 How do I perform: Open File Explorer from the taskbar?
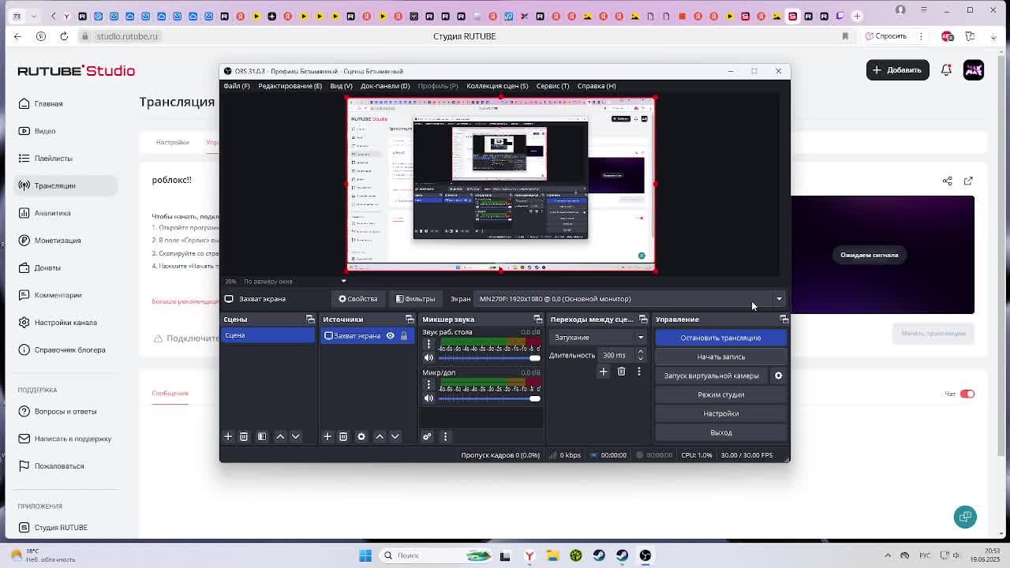pos(553,555)
